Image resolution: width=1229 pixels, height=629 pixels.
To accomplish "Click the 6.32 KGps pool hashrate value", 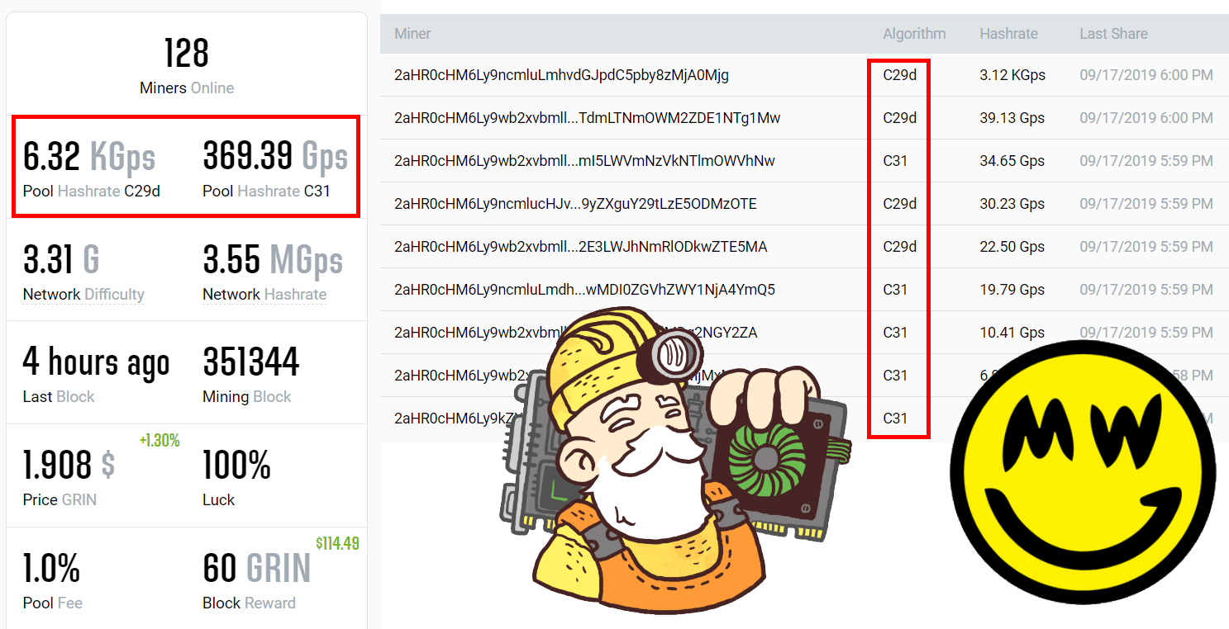I will (x=89, y=156).
